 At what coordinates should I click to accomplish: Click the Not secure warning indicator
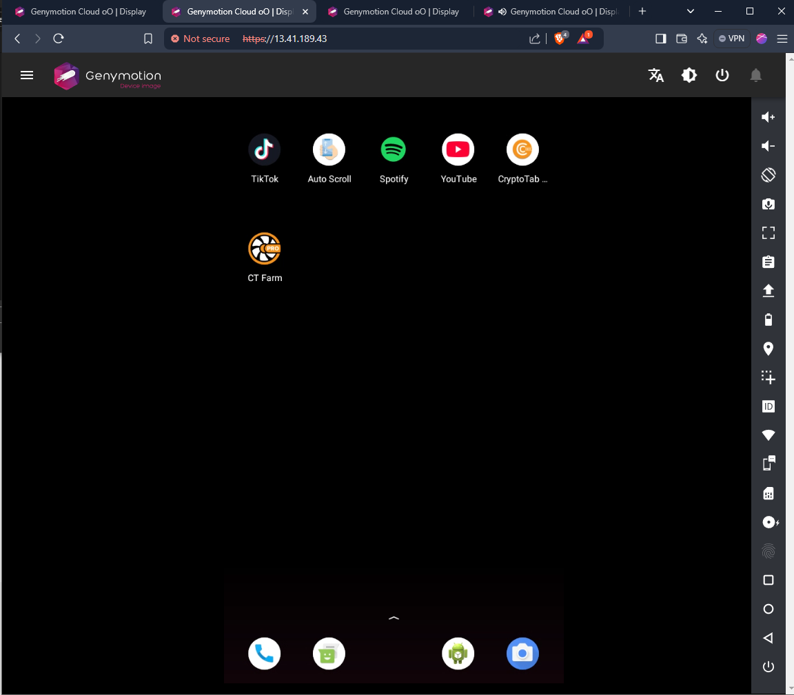[x=200, y=39]
